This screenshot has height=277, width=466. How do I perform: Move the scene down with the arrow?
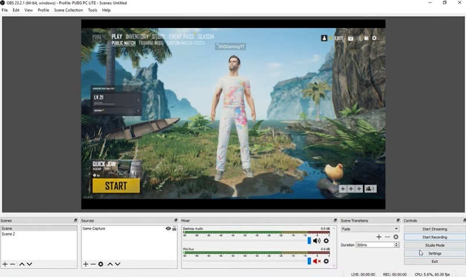[30, 264]
